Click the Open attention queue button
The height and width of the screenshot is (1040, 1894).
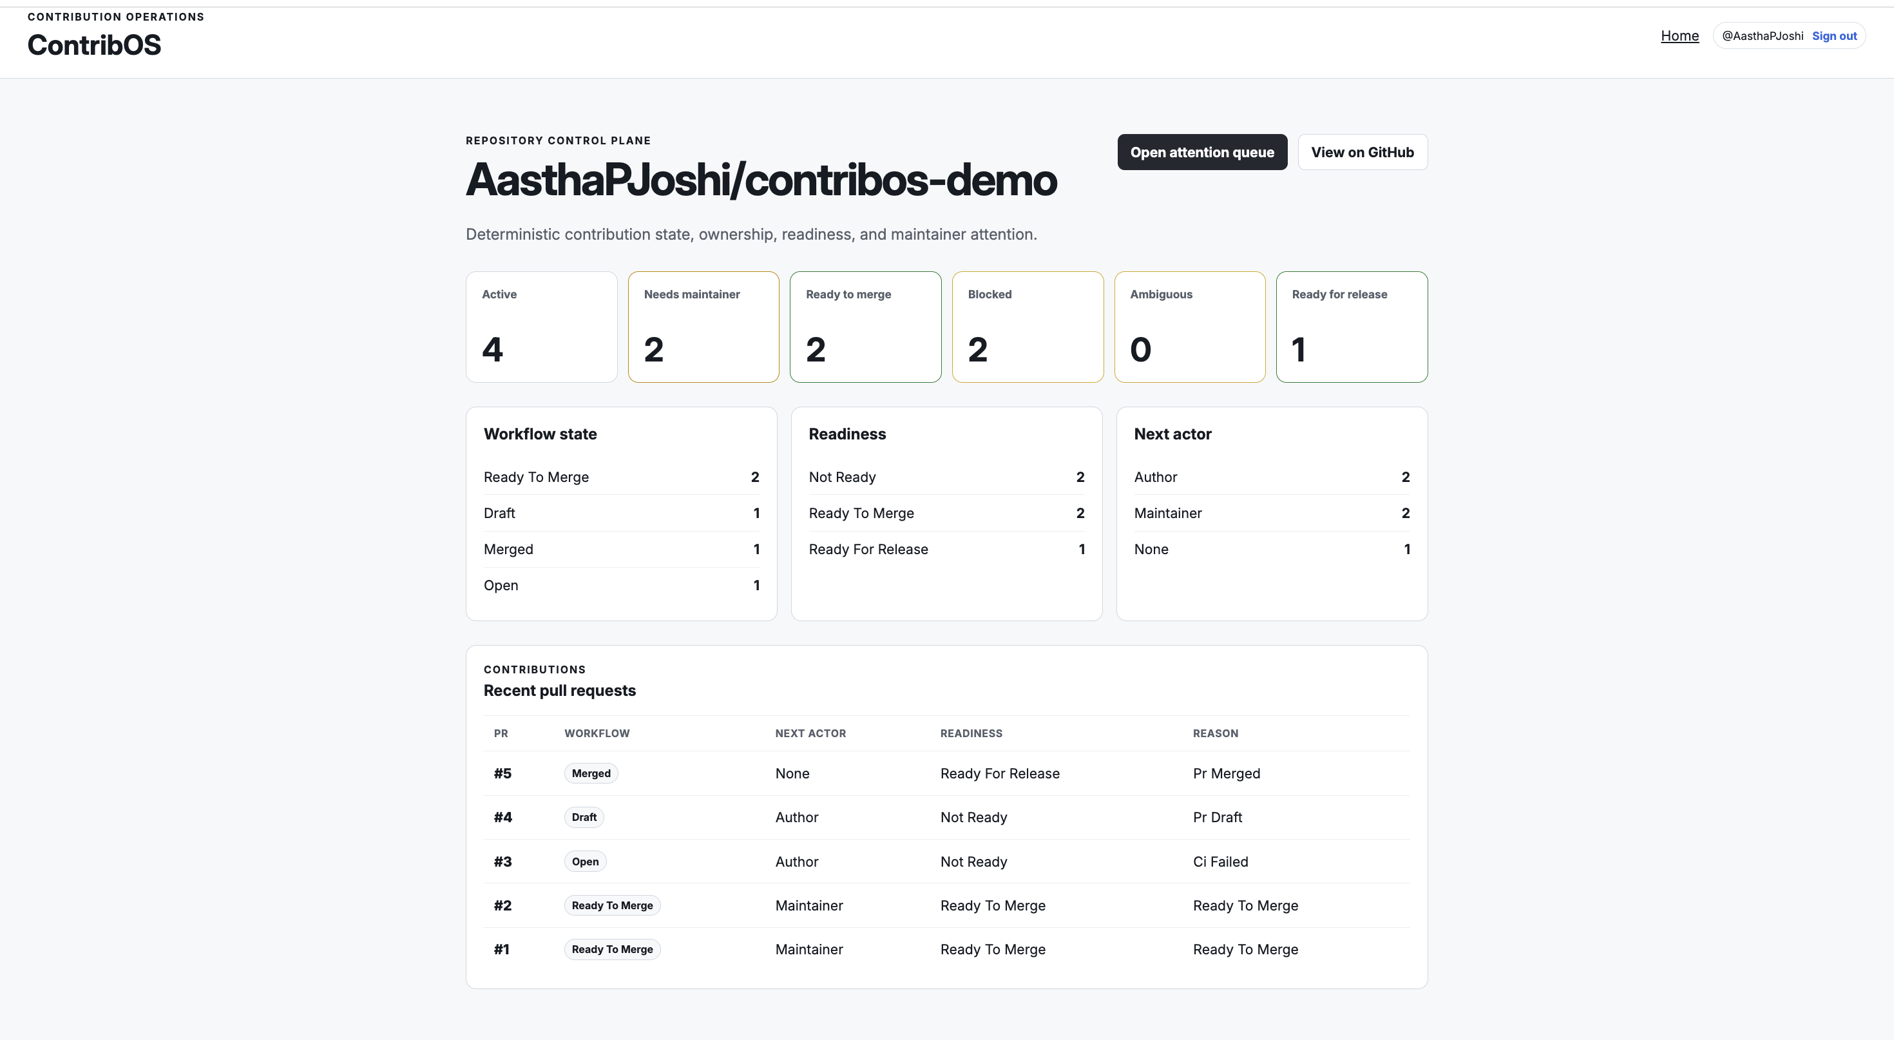pos(1202,152)
